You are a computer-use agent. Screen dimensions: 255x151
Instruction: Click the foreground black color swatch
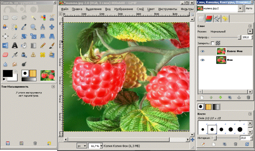pyautogui.click(x=8, y=73)
